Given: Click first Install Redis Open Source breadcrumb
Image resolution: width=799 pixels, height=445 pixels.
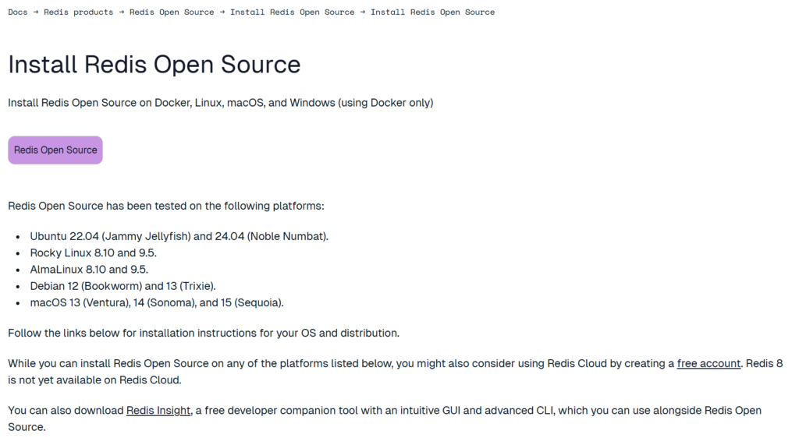Looking at the screenshot, I should pyautogui.click(x=292, y=12).
